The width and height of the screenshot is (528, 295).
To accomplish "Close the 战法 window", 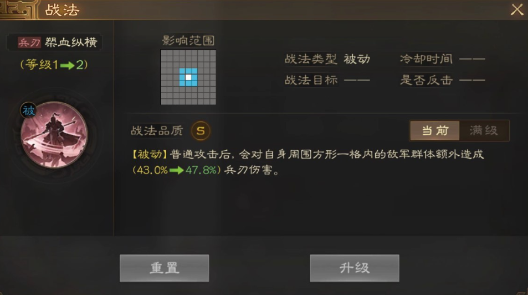I will click(517, 9).
